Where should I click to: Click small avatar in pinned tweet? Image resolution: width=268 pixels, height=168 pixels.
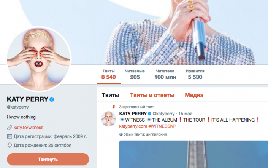(x=108, y=120)
